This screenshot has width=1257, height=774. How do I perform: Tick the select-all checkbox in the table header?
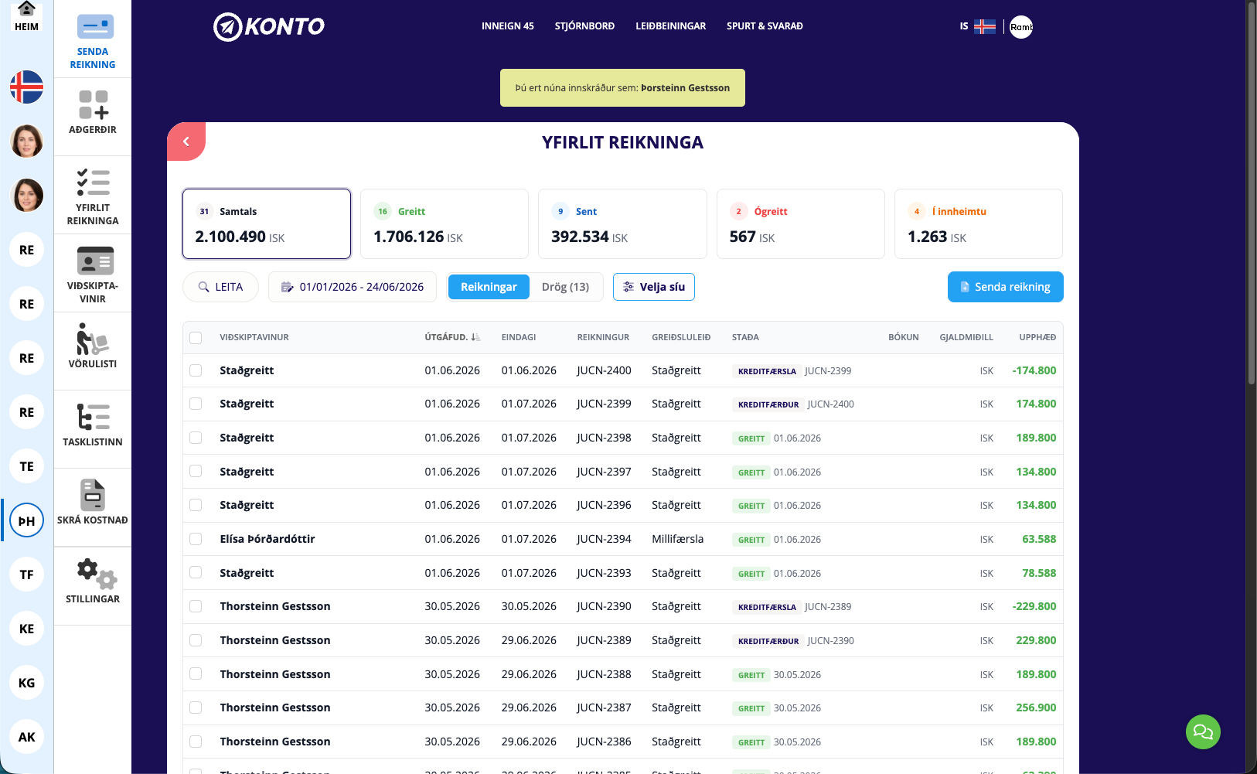point(196,338)
